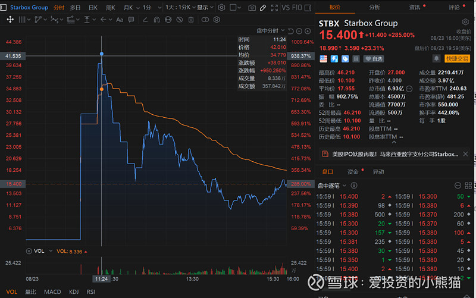
Task: Open quote panel settings gear near STBX
Action: pos(465,22)
